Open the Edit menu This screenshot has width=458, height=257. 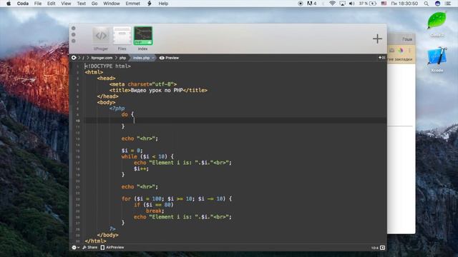pyautogui.click(x=51, y=4)
